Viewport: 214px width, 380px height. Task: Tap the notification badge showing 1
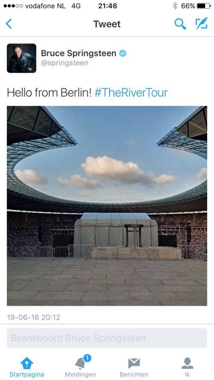87,358
